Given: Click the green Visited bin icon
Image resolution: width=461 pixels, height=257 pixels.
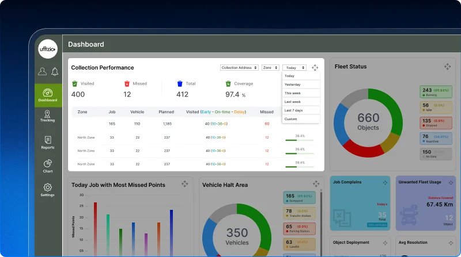Looking at the screenshot, I should (75, 83).
